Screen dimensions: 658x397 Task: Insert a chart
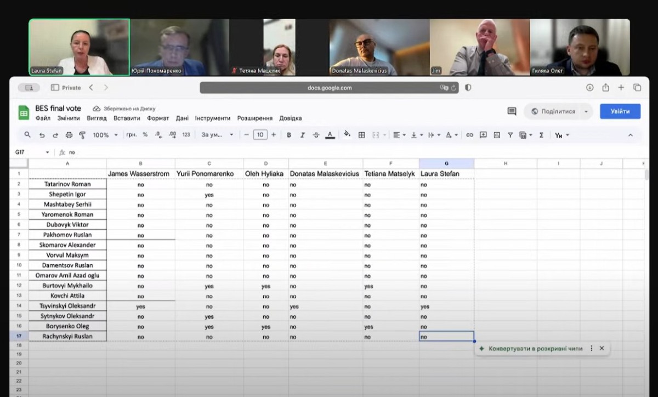tap(497, 135)
